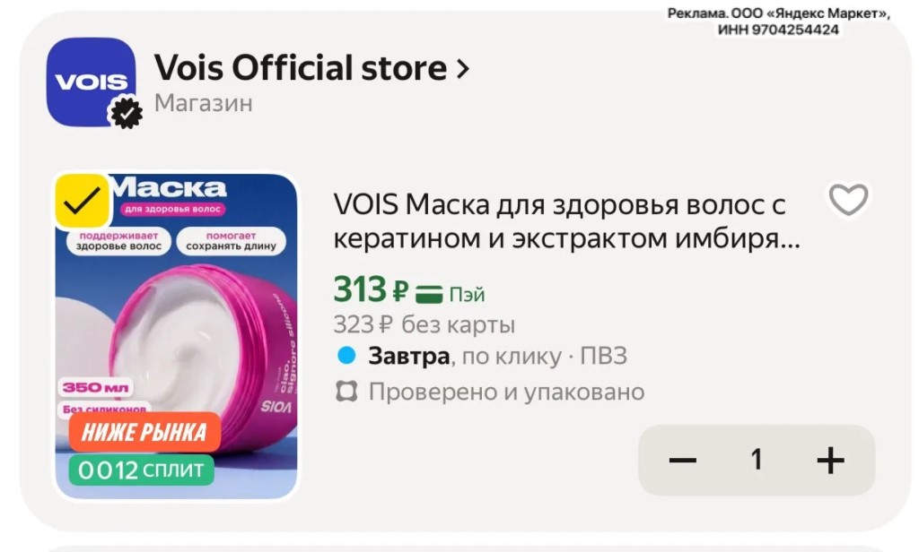Viewport: 919px width, 552px height.
Task: Open the 'Реклама. ООО Яндекс Маркет' ad label
Action: [x=779, y=22]
